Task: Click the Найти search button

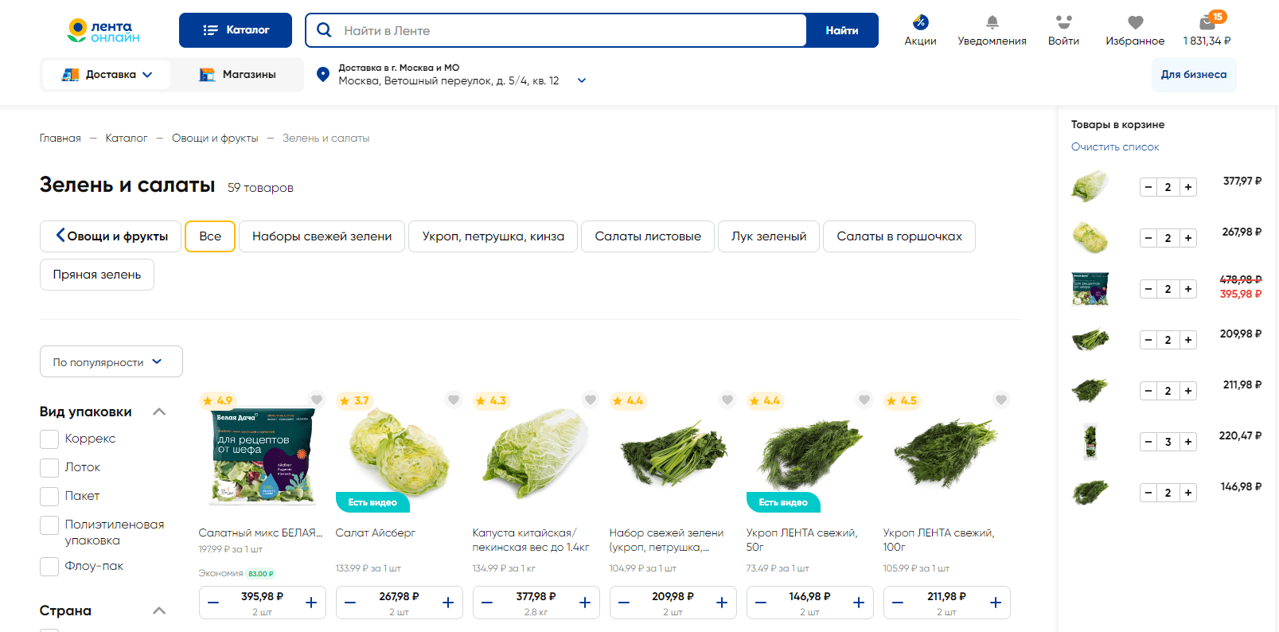Action: tap(842, 30)
